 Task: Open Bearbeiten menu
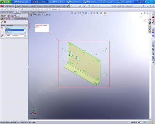[26, 6]
